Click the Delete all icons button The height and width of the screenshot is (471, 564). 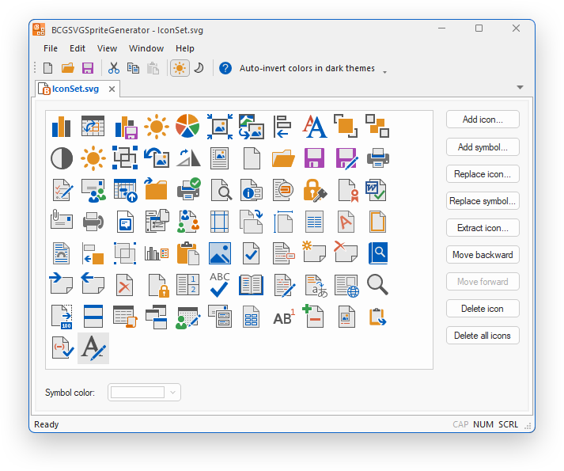(483, 336)
